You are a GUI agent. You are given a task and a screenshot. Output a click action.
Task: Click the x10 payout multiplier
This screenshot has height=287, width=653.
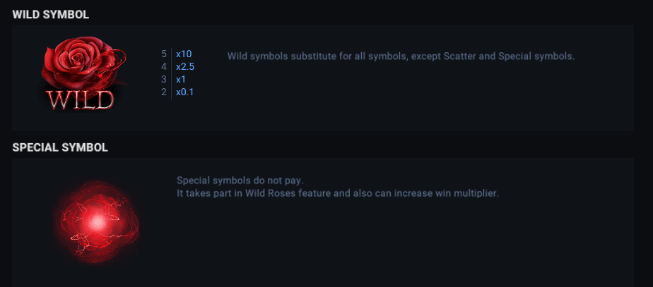pyautogui.click(x=184, y=54)
